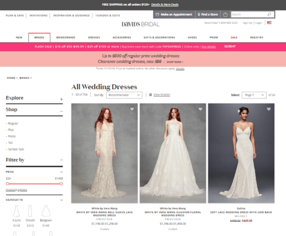Open the Sort By Recommended dropdown
Screen dimensions: 286x236
coord(124,95)
